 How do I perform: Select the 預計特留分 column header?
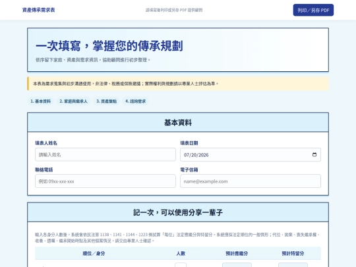(x=293, y=253)
